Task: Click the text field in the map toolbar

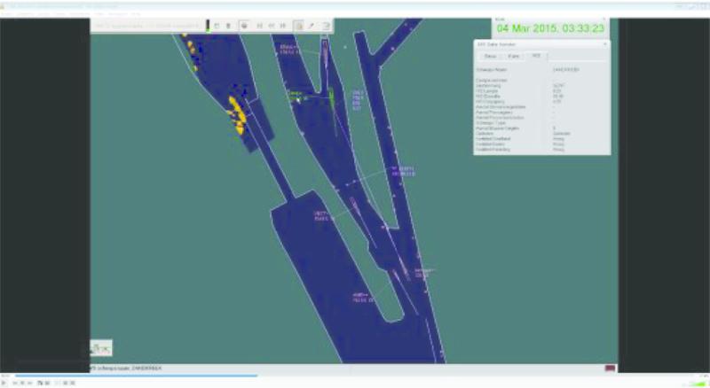Action: [147, 26]
